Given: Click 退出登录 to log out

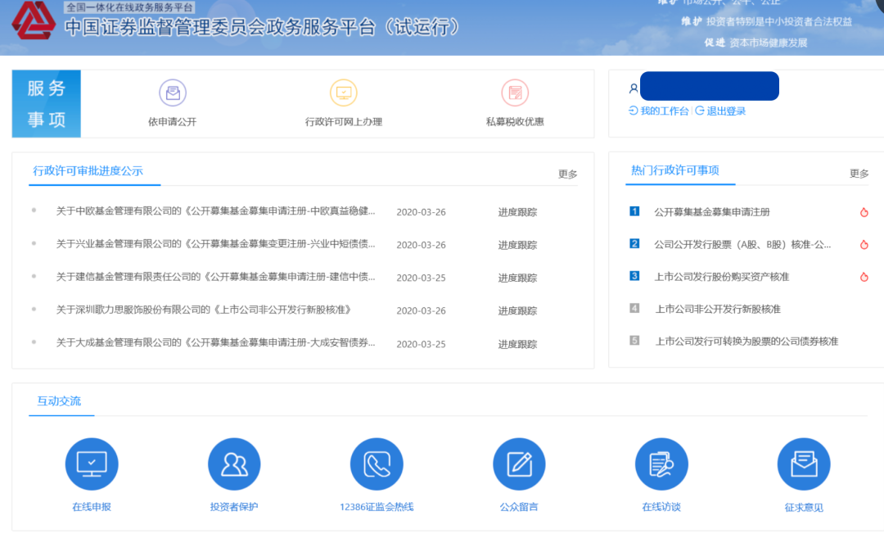Looking at the screenshot, I should [726, 111].
